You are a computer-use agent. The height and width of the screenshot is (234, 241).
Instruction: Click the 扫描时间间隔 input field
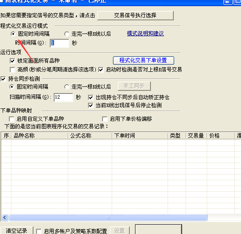tap(63, 97)
